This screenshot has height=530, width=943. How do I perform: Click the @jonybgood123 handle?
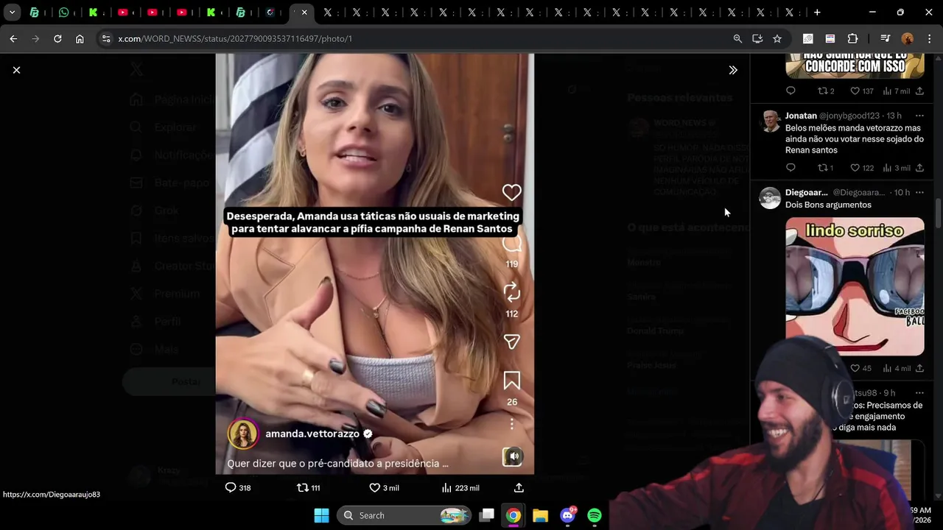851,116
